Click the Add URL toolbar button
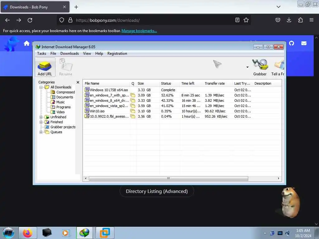Screen dimensions: 319x239 (45, 67)
